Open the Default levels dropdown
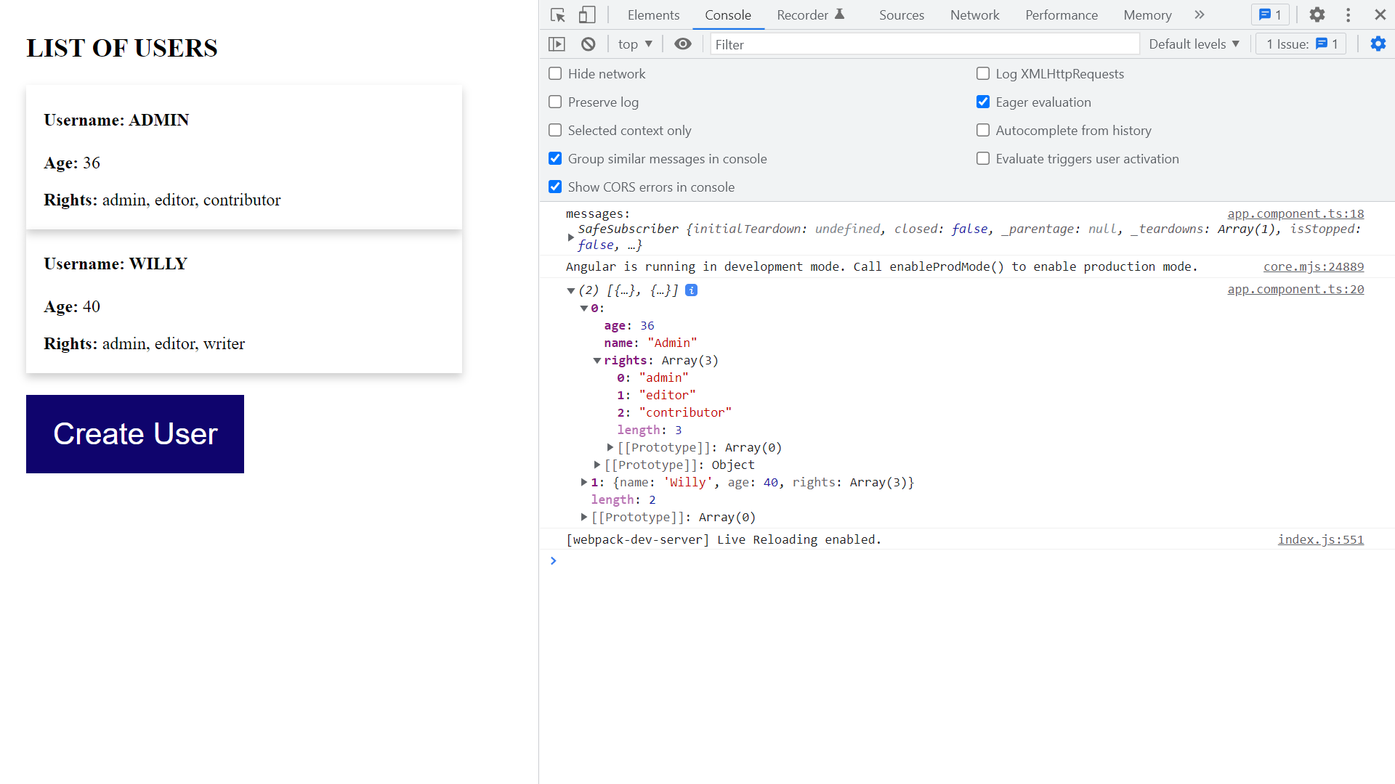This screenshot has width=1395, height=784. (1194, 44)
